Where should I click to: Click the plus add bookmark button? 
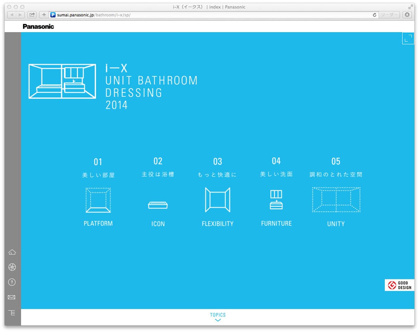[x=44, y=15]
